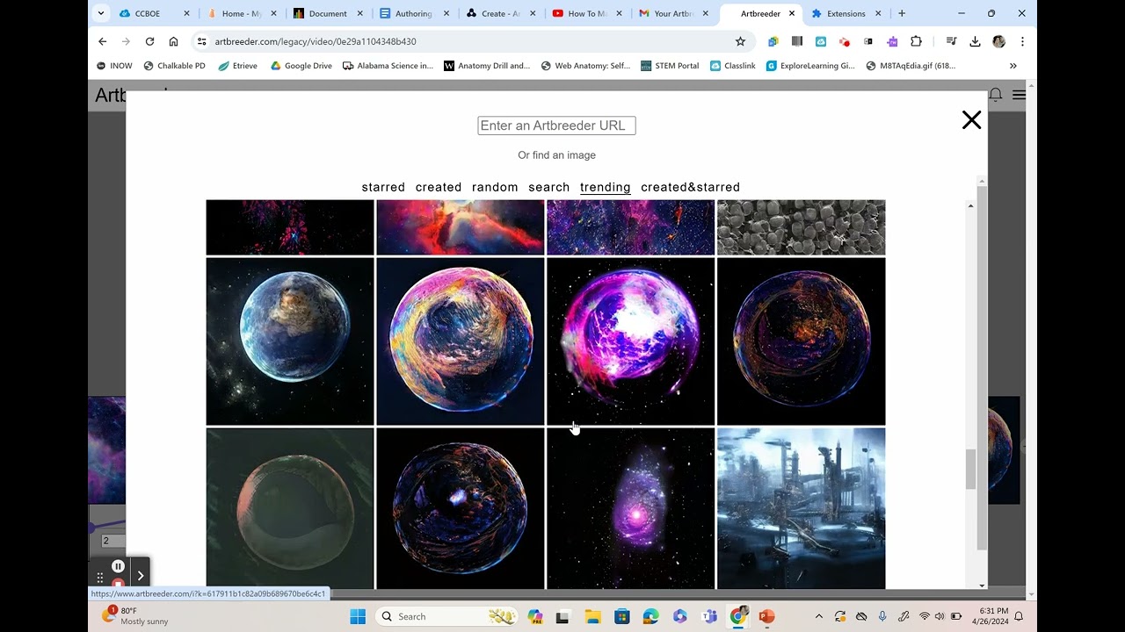Pick the magenta glowing planet with white clouds
This screenshot has height=632, width=1125.
click(x=631, y=341)
